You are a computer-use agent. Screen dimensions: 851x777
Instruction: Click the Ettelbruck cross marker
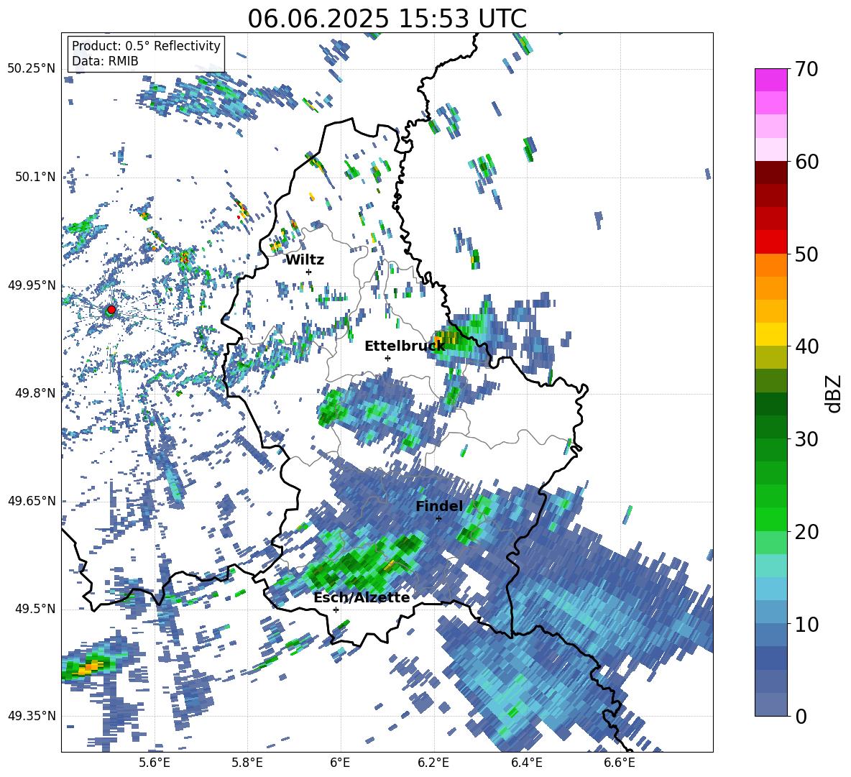387,358
